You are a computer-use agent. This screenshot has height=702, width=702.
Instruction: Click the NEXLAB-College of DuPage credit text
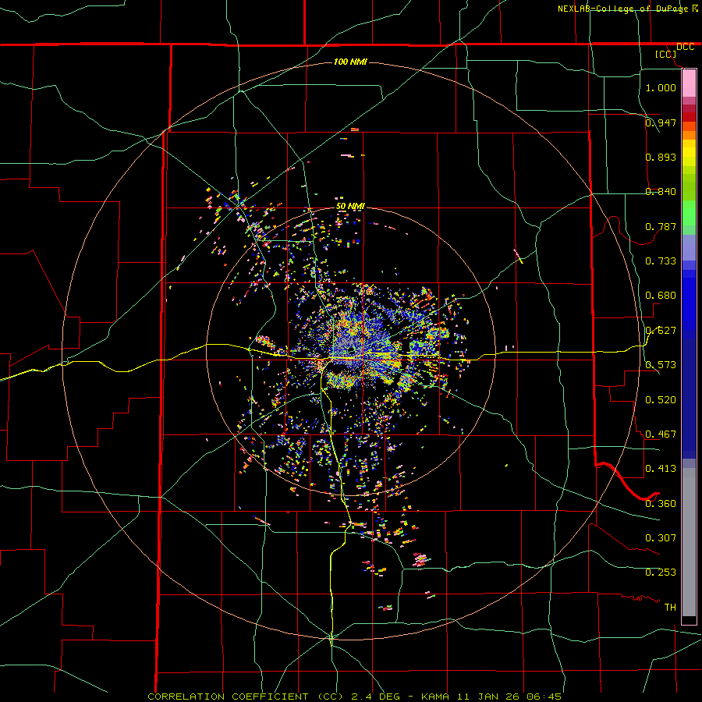tap(623, 9)
